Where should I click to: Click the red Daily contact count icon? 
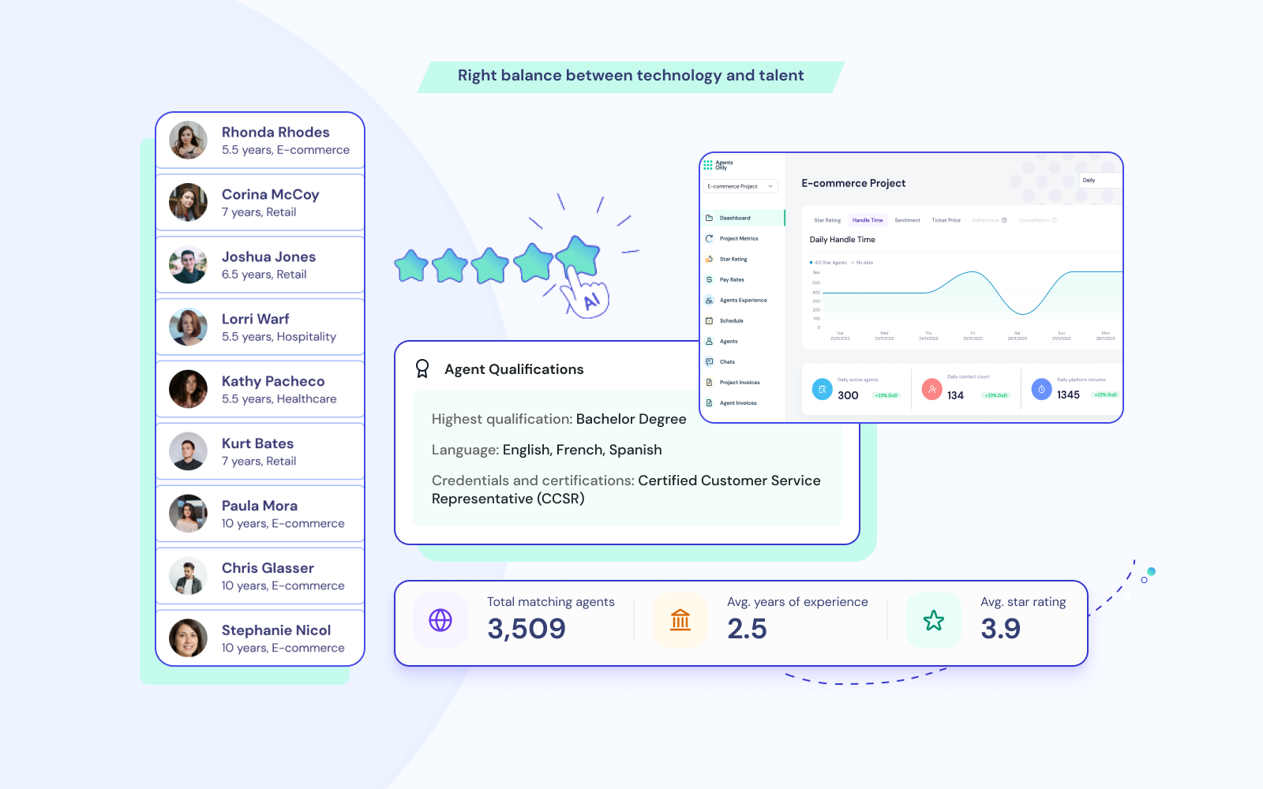[x=932, y=389]
